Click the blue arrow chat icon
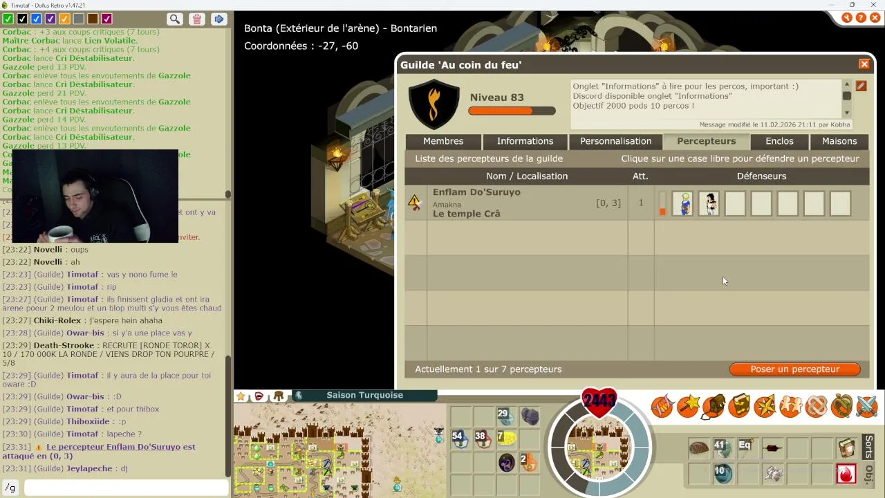The width and height of the screenshot is (885, 498). [x=219, y=19]
